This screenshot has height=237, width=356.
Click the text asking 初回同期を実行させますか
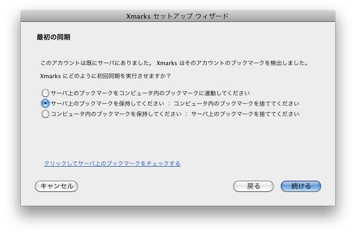point(105,76)
